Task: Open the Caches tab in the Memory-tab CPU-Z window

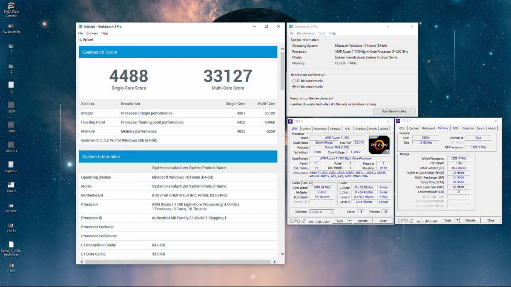Action: point(414,128)
